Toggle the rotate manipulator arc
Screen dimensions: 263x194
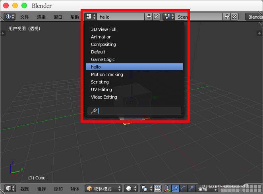(x=183, y=188)
